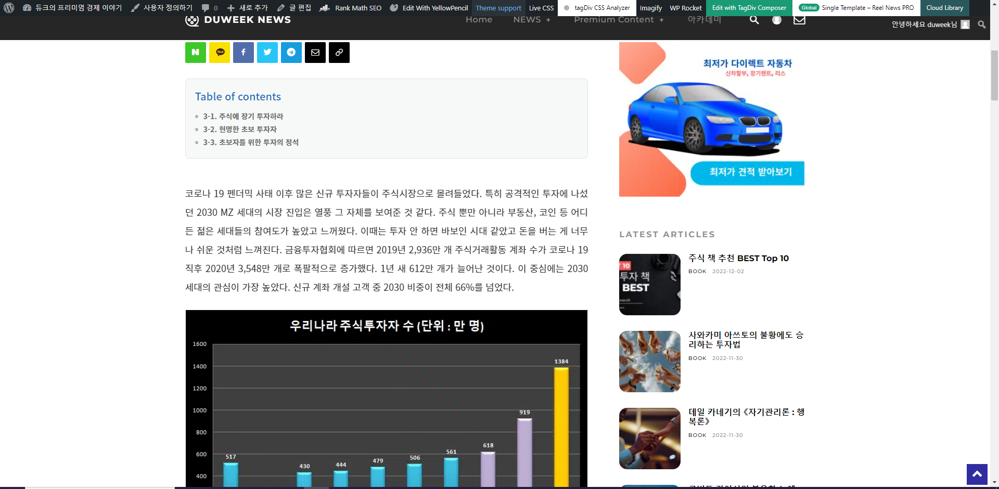This screenshot has width=999, height=489.
Task: Click the admin bar search magnifier
Action: click(x=982, y=24)
